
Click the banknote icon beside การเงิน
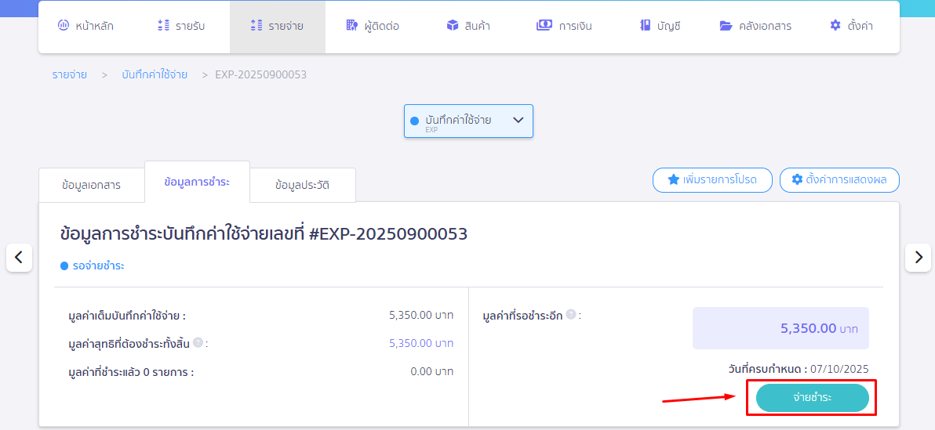point(544,26)
